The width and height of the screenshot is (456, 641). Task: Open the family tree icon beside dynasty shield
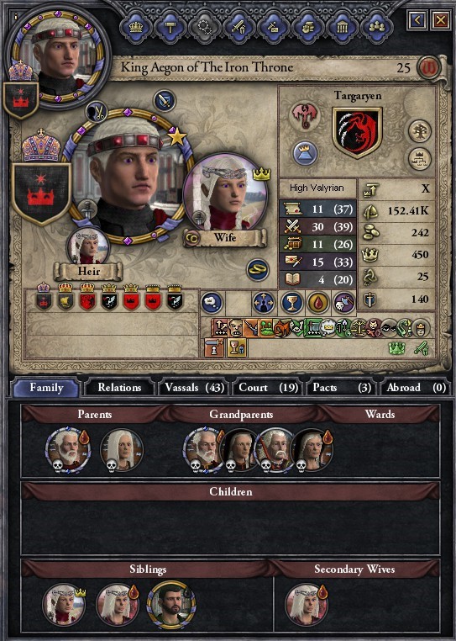click(420, 131)
